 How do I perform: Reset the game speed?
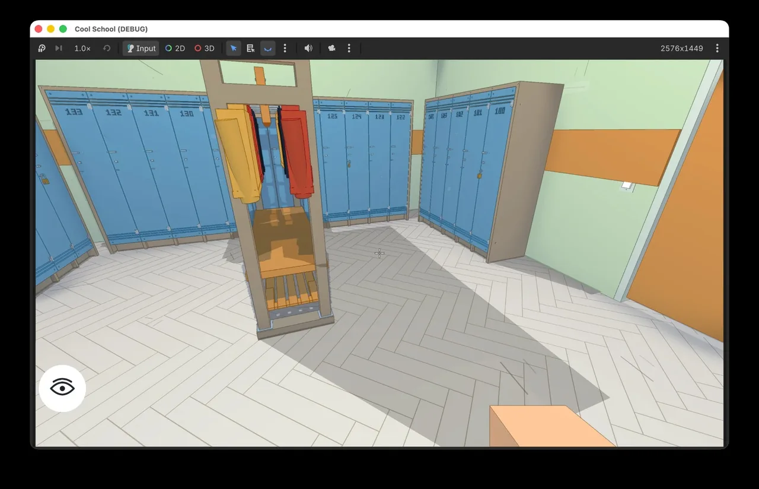pos(107,48)
